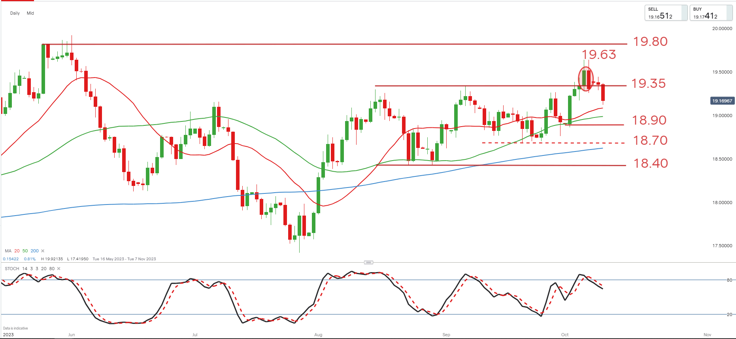Viewport: 736px width, 339px height.
Task: Click the current price tag 19.16967
Action: pyautogui.click(x=722, y=101)
